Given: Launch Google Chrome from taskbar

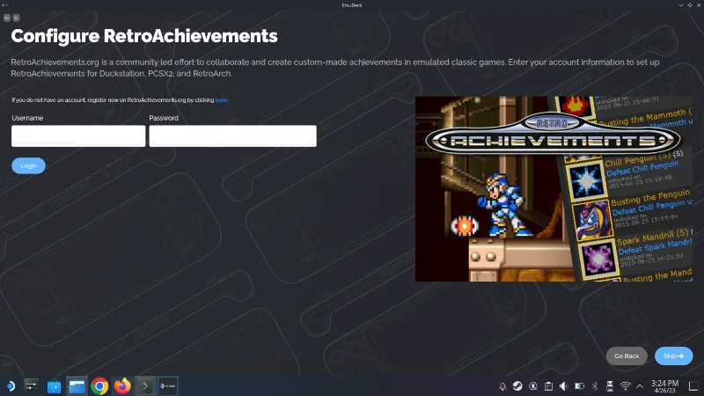Looking at the screenshot, I should pyautogui.click(x=99, y=386).
